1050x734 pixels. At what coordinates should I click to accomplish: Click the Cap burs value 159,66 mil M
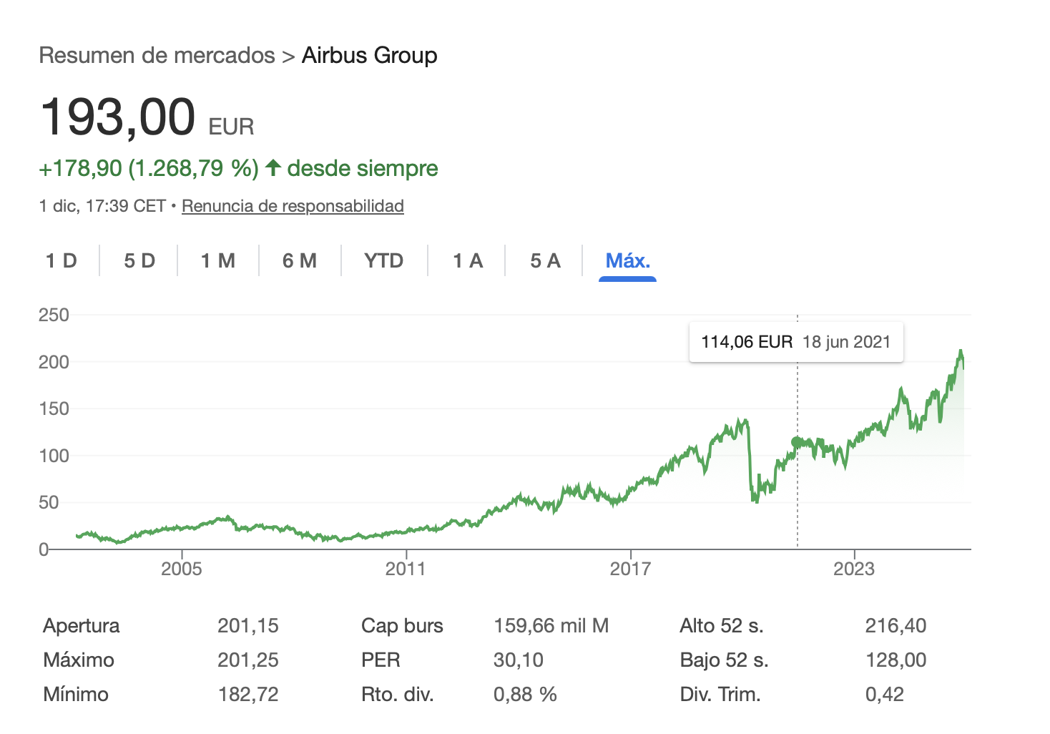[x=551, y=626]
